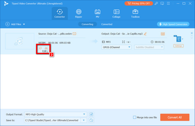Click the output resolution icon
195x126 pixels.
(123, 42)
